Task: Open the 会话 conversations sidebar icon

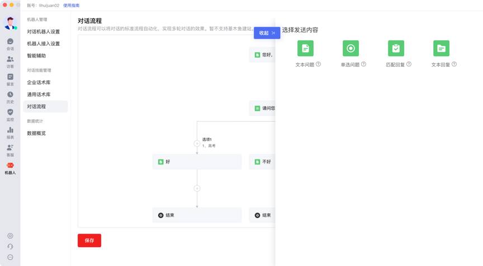Action: tap(10, 44)
